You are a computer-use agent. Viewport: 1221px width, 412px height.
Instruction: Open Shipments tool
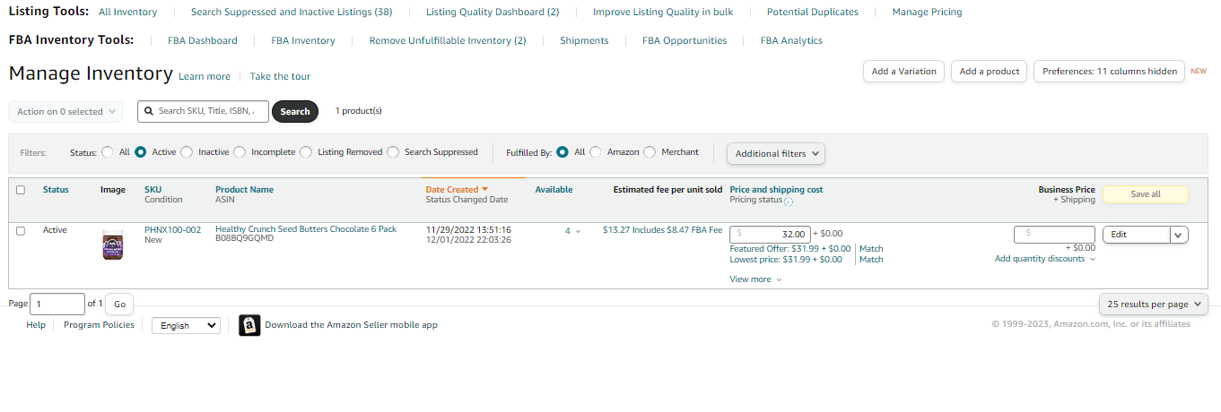584,40
